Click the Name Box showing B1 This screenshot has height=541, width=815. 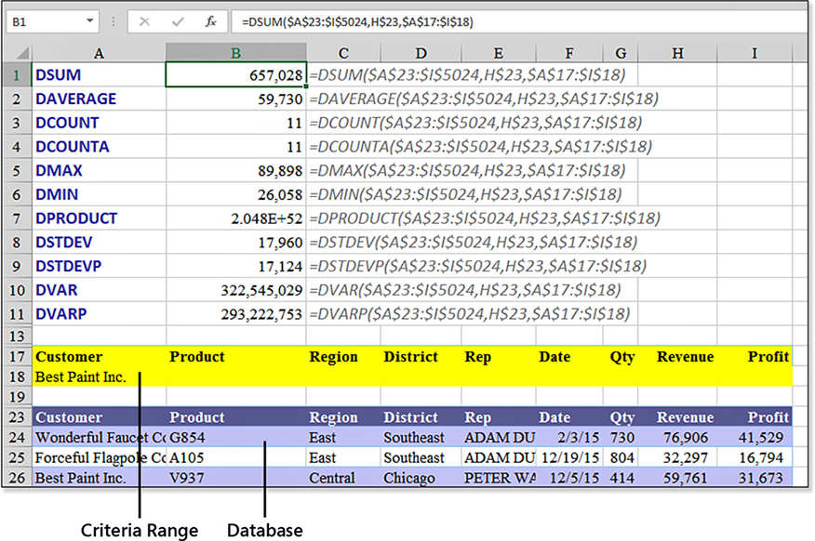coord(52,21)
